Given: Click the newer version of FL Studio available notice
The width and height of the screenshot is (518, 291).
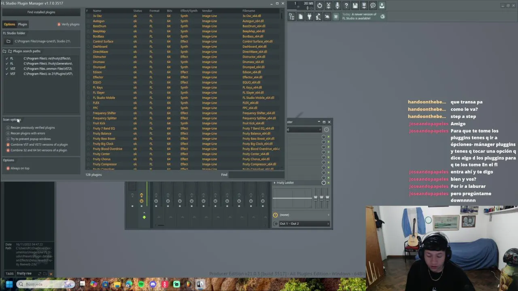Looking at the screenshot, I should [359, 17].
